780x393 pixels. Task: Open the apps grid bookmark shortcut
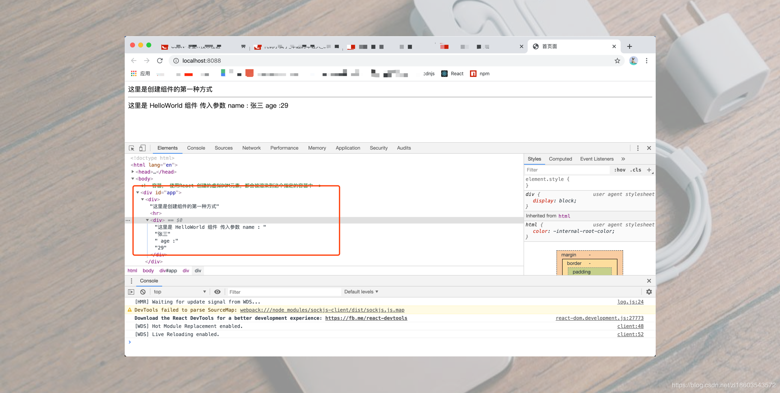[134, 74]
